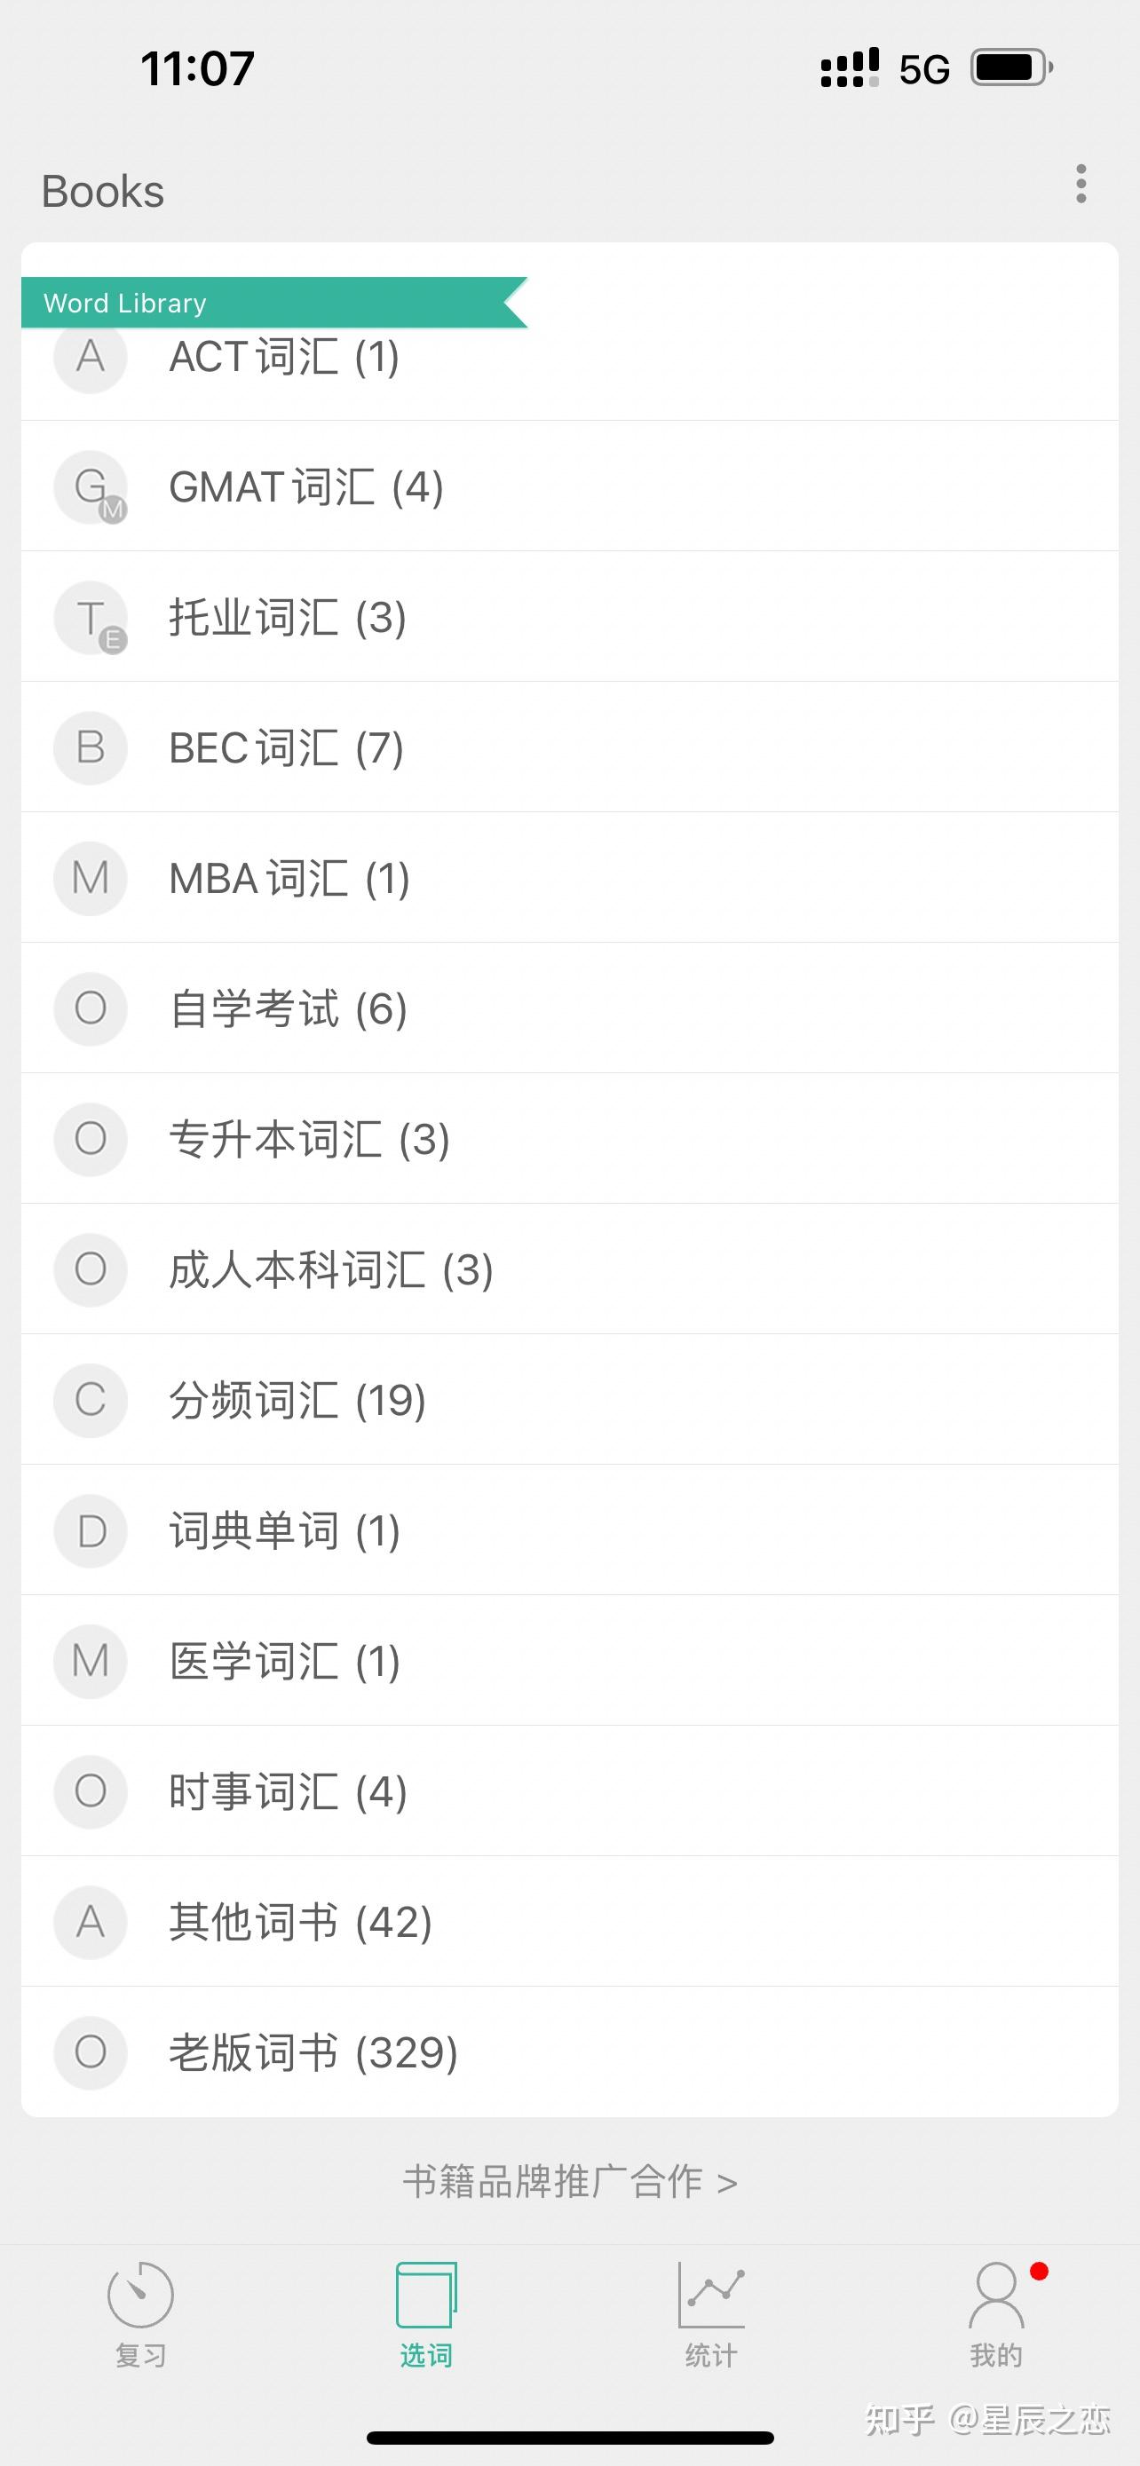
Task: Open the 自学考试 (6) list
Action: point(569,1008)
